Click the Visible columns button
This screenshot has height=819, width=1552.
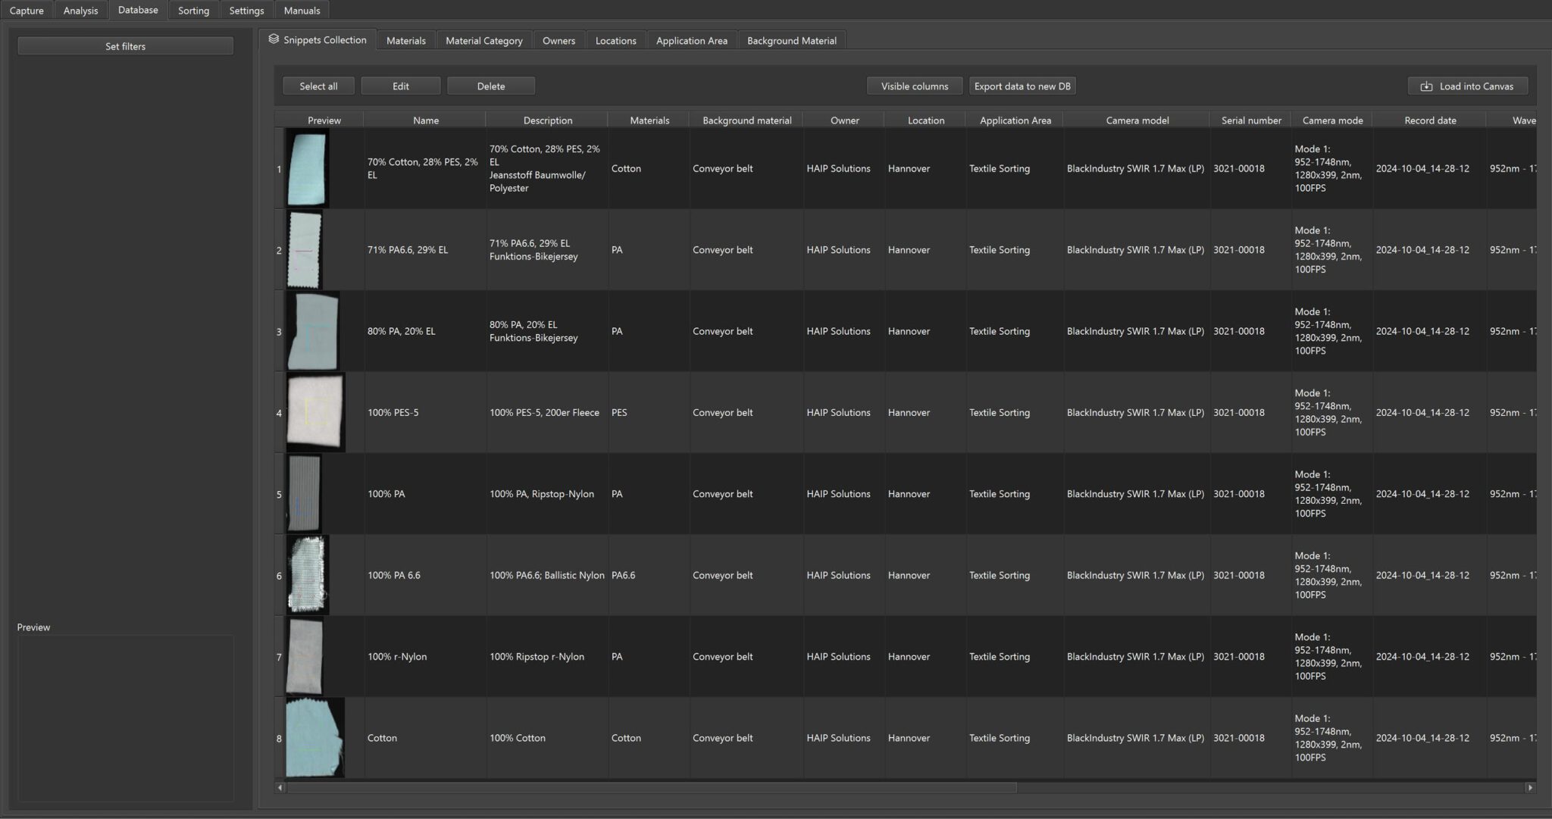[x=914, y=86]
